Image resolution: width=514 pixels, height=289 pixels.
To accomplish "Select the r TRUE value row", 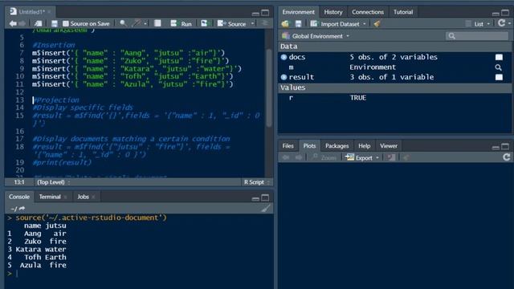I will pyautogui.click(x=394, y=98).
